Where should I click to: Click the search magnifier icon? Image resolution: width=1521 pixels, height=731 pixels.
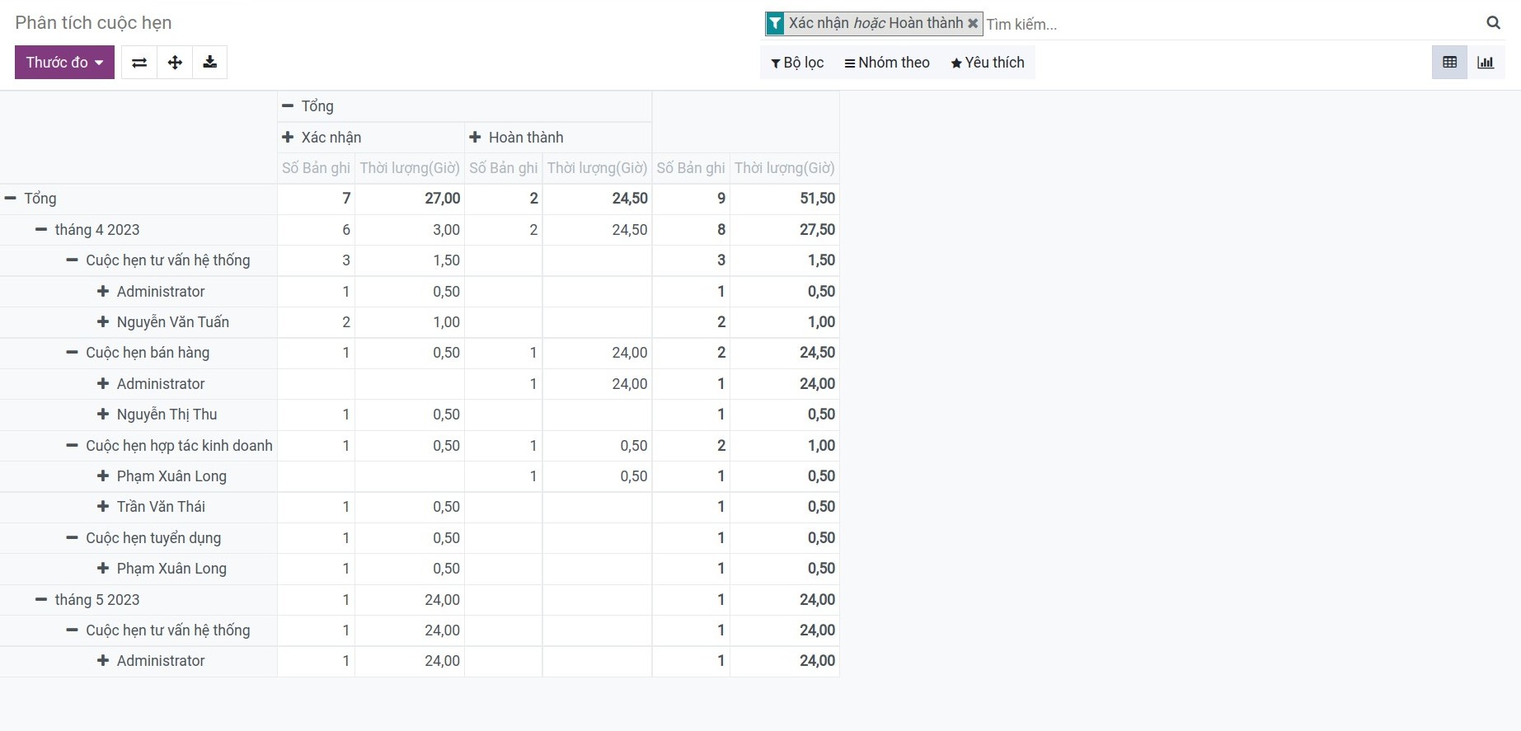[1493, 23]
